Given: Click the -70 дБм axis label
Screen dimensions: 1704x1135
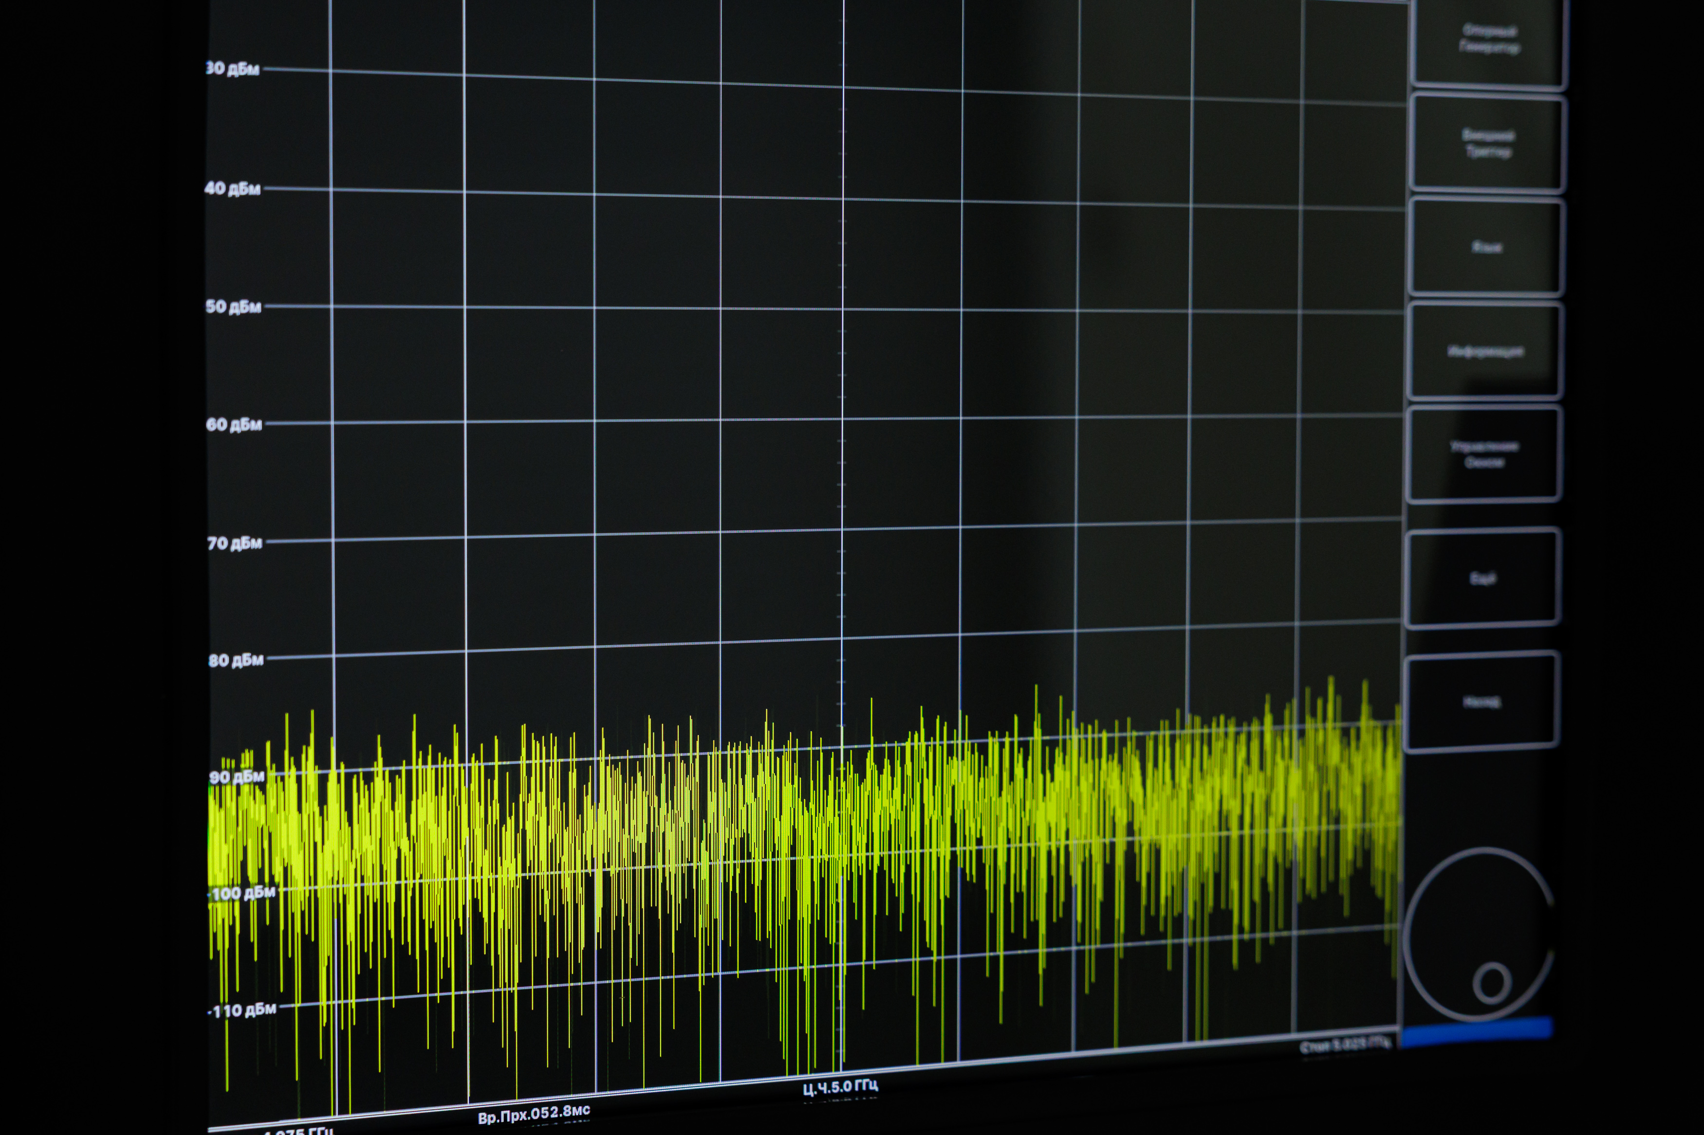Looking at the screenshot, I should point(235,543).
